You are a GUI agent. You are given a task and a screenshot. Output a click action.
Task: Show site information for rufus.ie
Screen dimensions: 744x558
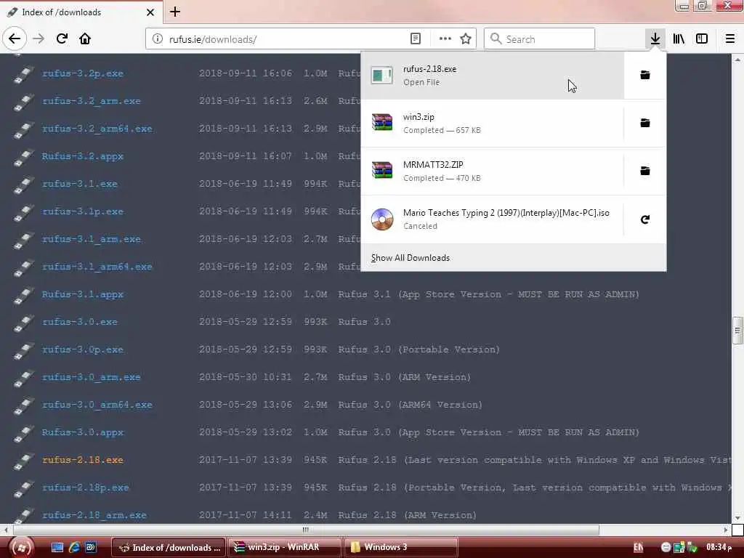(x=158, y=39)
